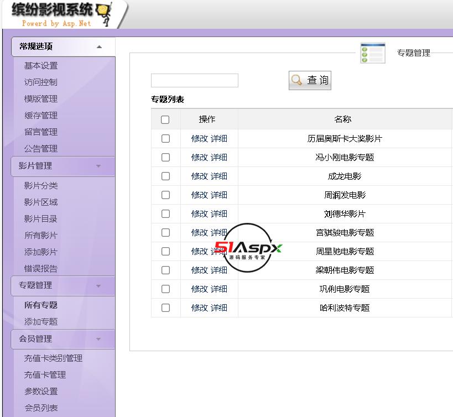This screenshot has height=417, width=453.
Task: Click the magnifier icon on 查询 button
Action: [296, 80]
